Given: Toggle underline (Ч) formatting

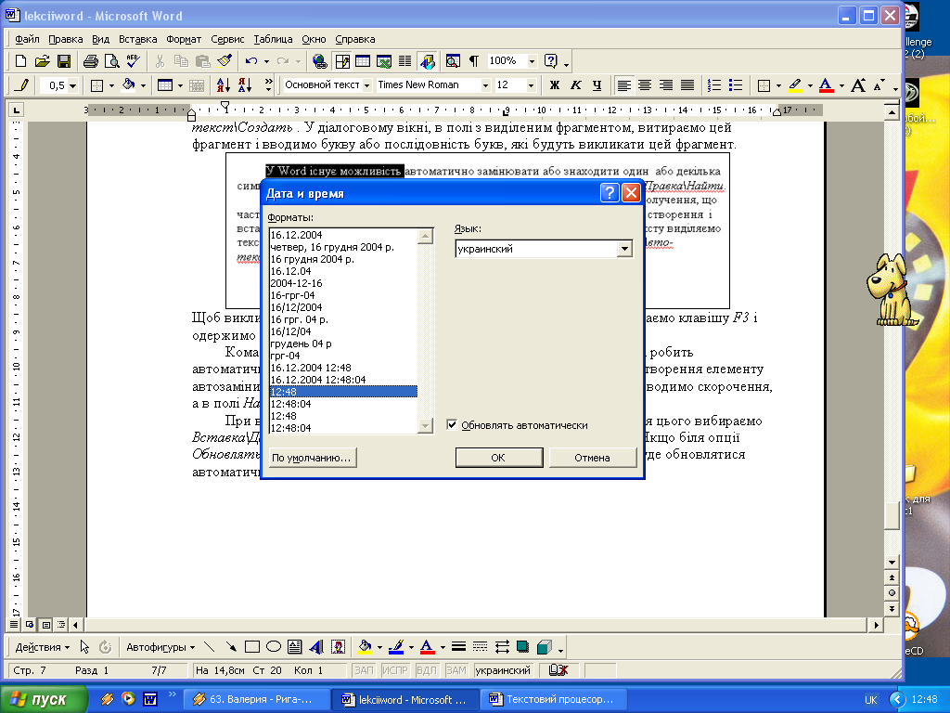Looking at the screenshot, I should [597, 85].
